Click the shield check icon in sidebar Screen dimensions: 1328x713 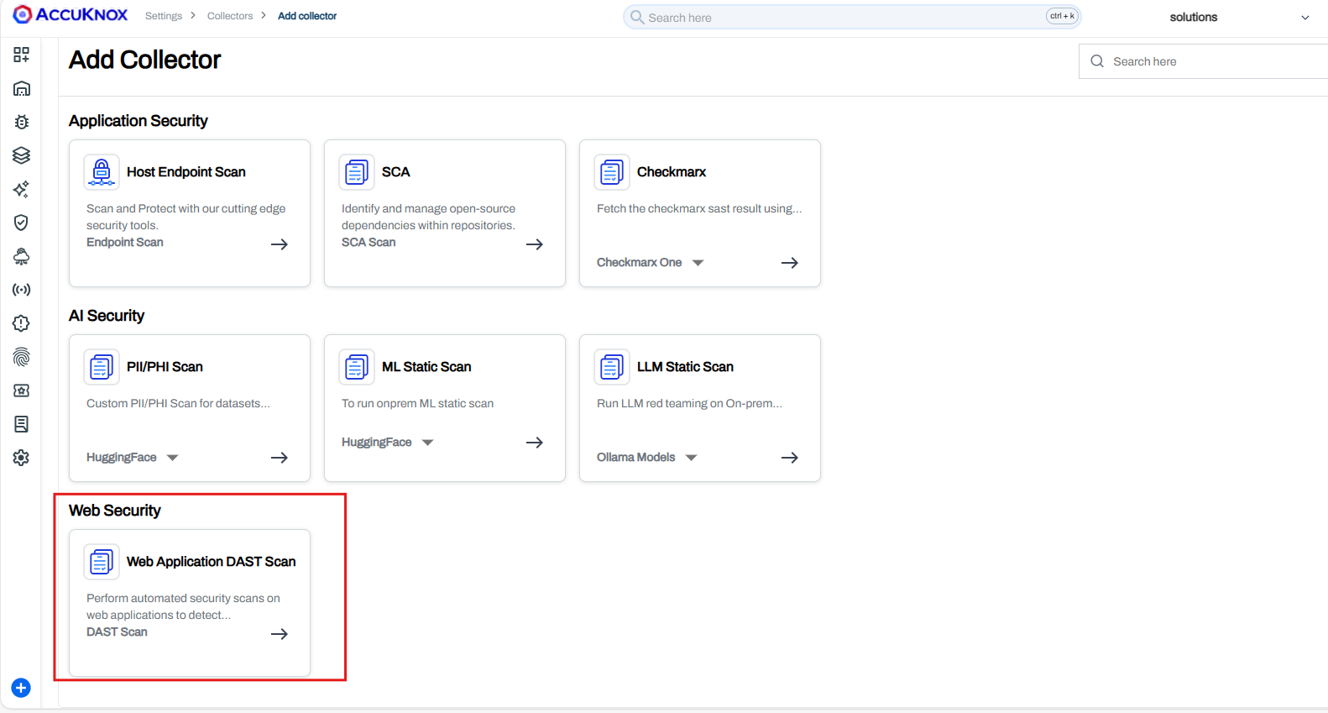click(22, 223)
